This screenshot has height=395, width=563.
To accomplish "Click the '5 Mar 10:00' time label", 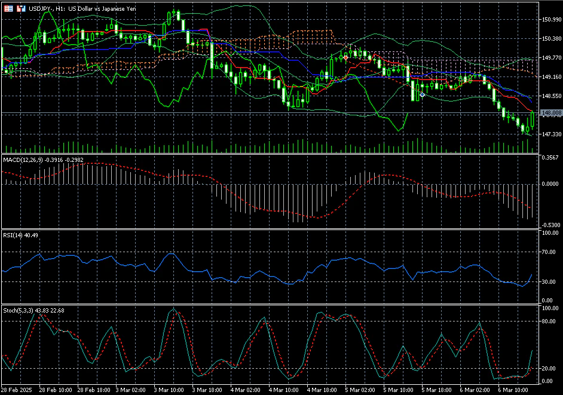I will click(398, 390).
